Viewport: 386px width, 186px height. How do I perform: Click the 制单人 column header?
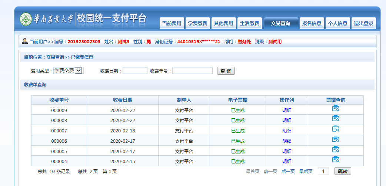(184, 100)
